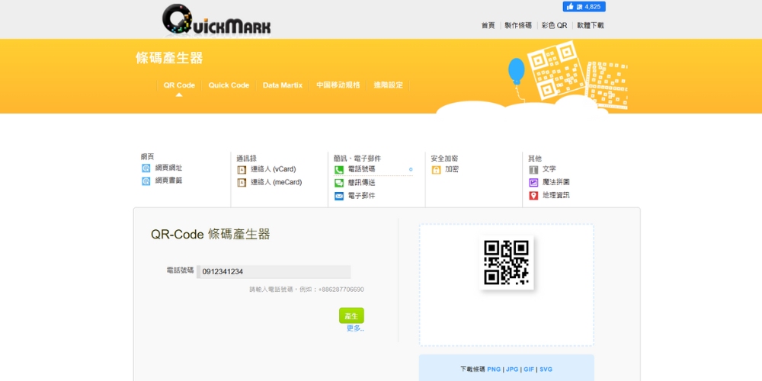
Task: Choose the 文字 option
Action: pyautogui.click(x=549, y=169)
